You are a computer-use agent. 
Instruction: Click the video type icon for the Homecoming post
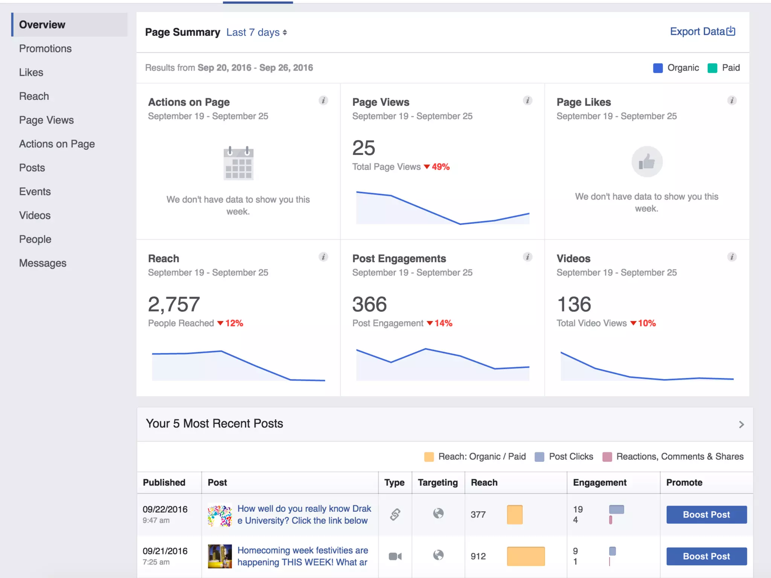pyautogui.click(x=395, y=556)
